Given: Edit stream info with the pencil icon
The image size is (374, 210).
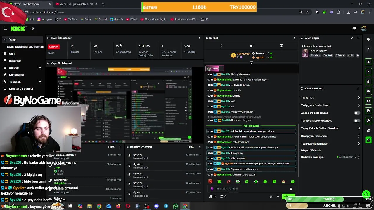Looking at the screenshot, I should 352,38.
